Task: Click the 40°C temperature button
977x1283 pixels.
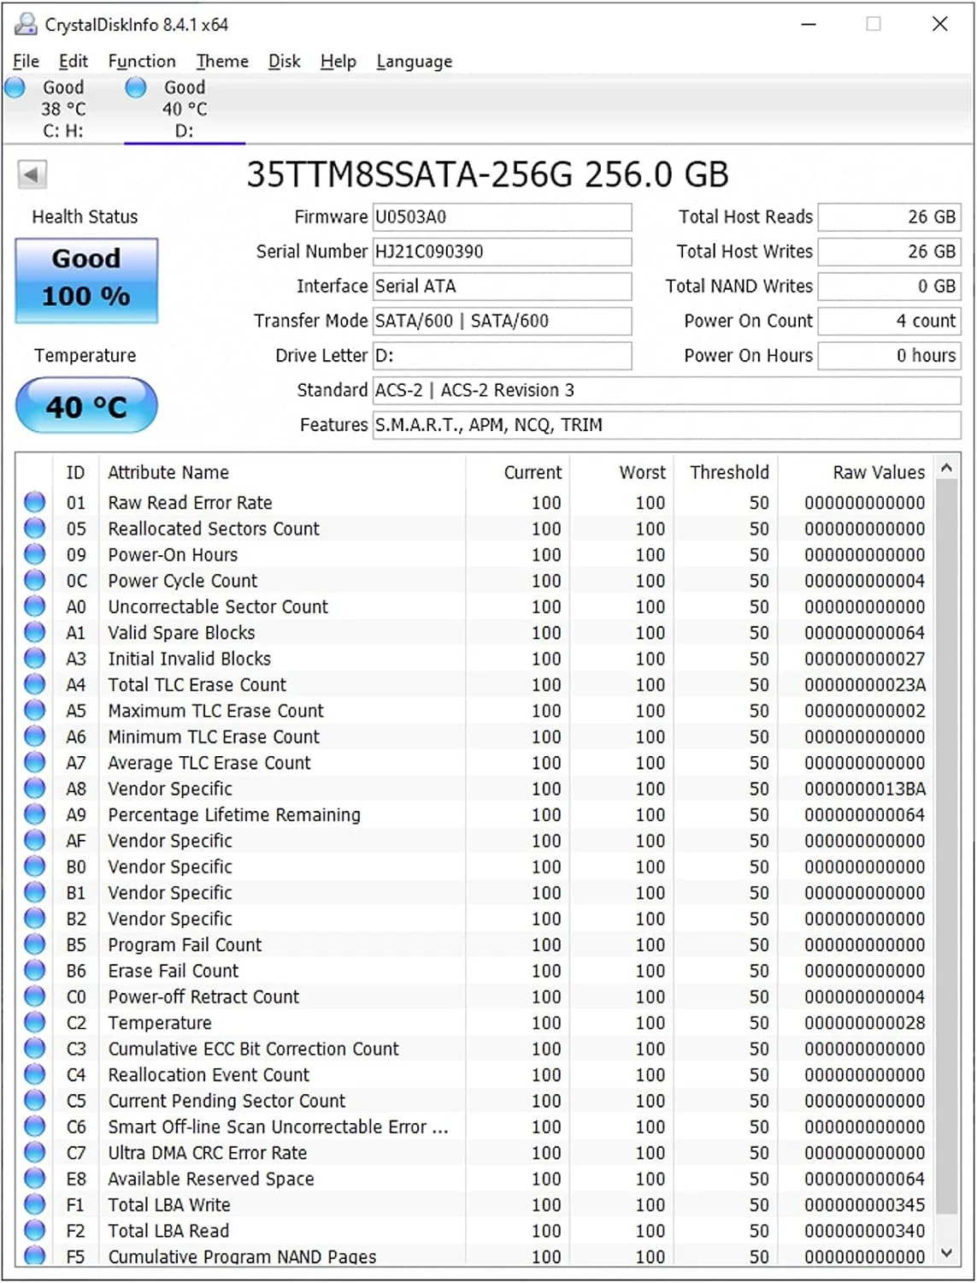Action: tap(85, 405)
